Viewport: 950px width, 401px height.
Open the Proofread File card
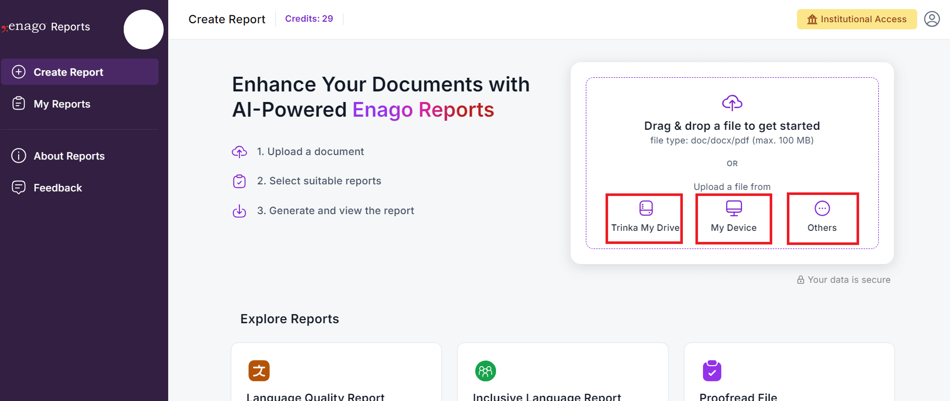[x=789, y=372]
